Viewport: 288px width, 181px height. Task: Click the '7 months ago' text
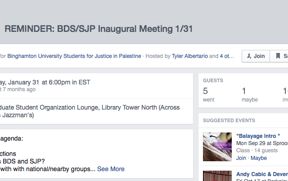coord(19,89)
